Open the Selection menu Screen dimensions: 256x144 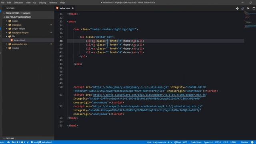[x=18, y=3]
